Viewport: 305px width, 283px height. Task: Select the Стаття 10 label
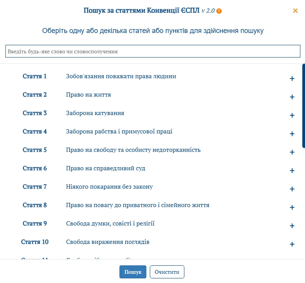(35, 242)
